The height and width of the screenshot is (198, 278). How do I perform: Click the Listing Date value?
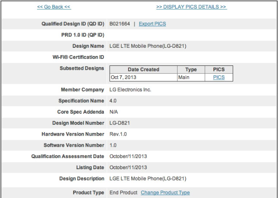click(128, 167)
